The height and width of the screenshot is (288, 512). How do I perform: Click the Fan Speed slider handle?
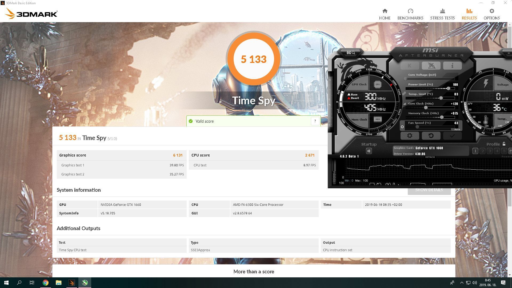coord(417,127)
